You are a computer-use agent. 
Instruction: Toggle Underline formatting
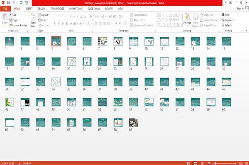[x=63, y=24]
